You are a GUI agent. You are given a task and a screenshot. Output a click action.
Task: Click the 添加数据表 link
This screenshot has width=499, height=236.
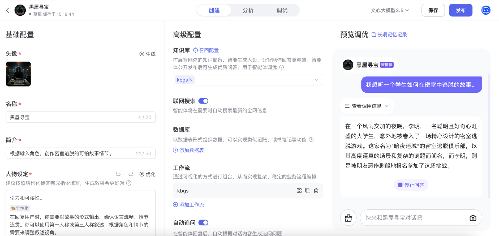(x=188, y=150)
